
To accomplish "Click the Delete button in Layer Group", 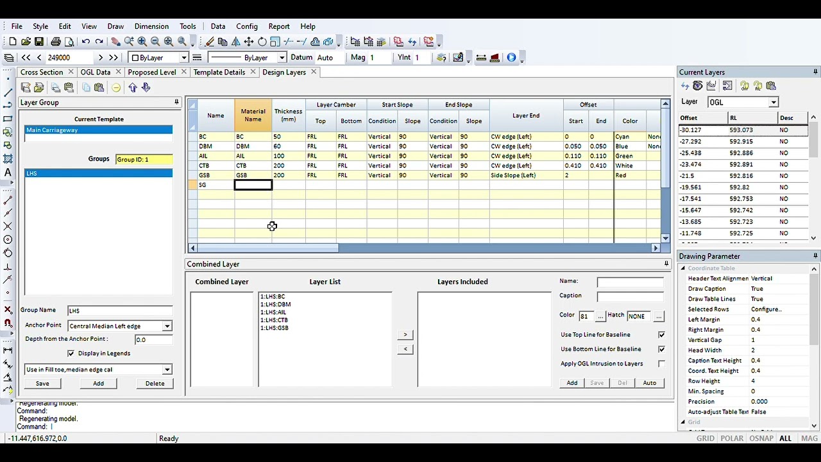I will 155,384.
